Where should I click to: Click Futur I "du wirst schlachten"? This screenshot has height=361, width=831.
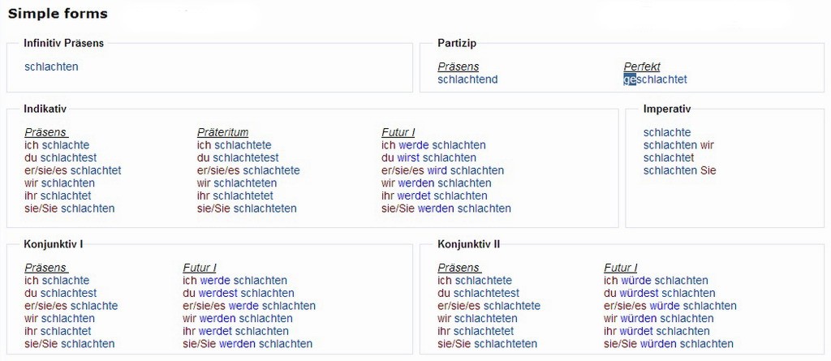(428, 158)
